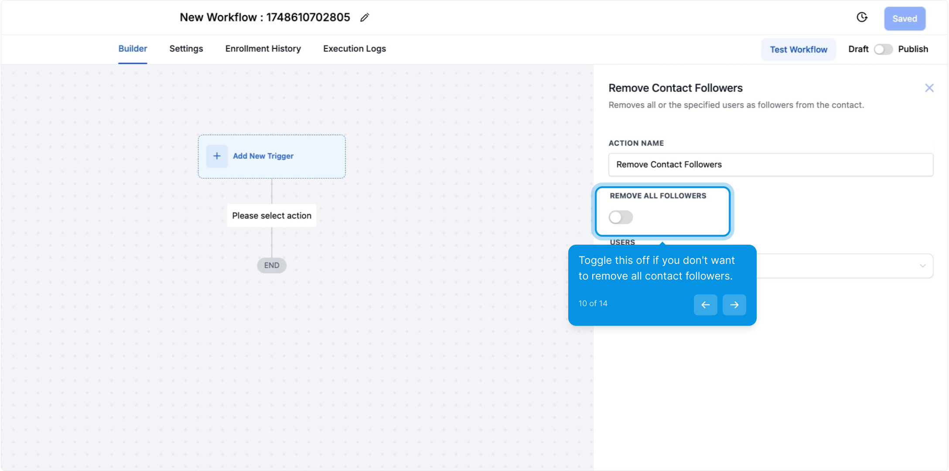
Task: Close the Remove Contact Followers panel
Action: tap(929, 88)
